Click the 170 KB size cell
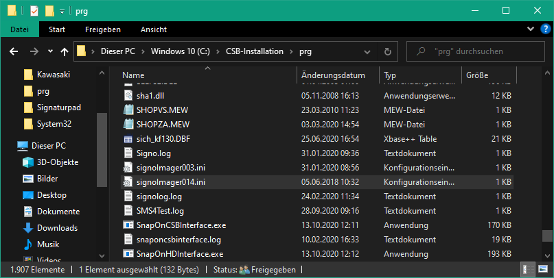554x278 pixels. (x=499, y=225)
